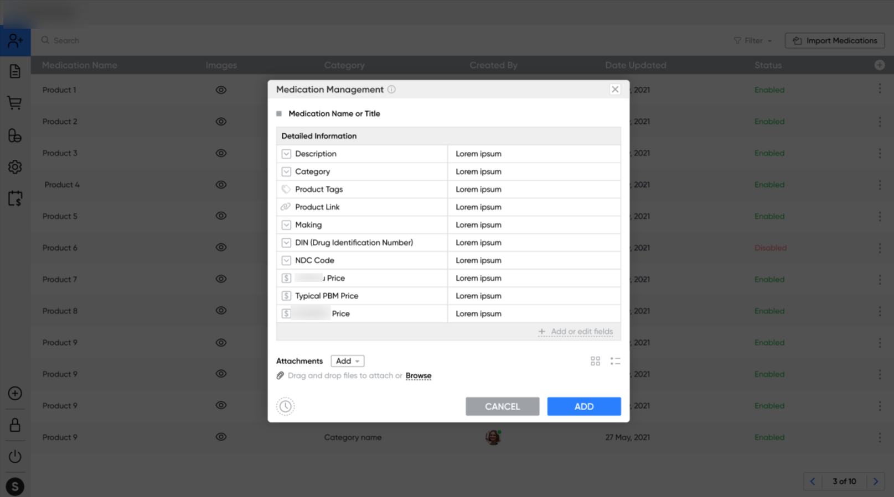Toggle image visibility for Product 8
The width and height of the screenshot is (894, 497).
click(221, 311)
